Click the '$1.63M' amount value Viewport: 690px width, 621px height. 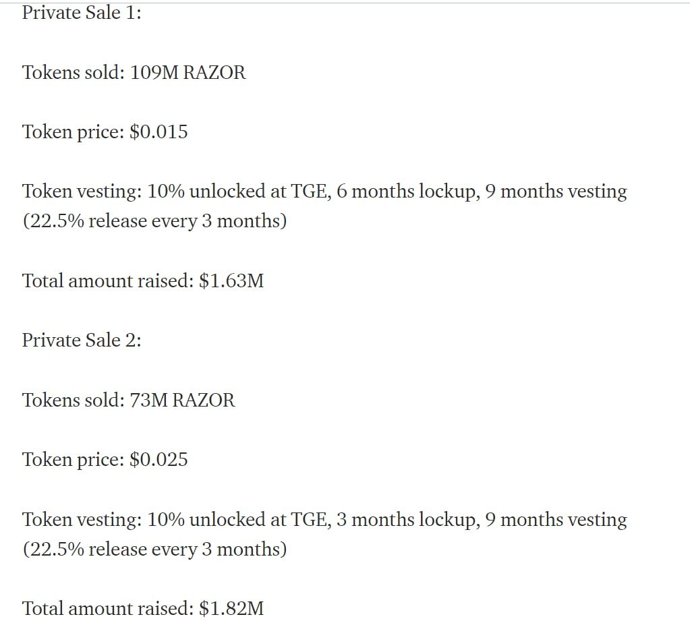coord(231,280)
